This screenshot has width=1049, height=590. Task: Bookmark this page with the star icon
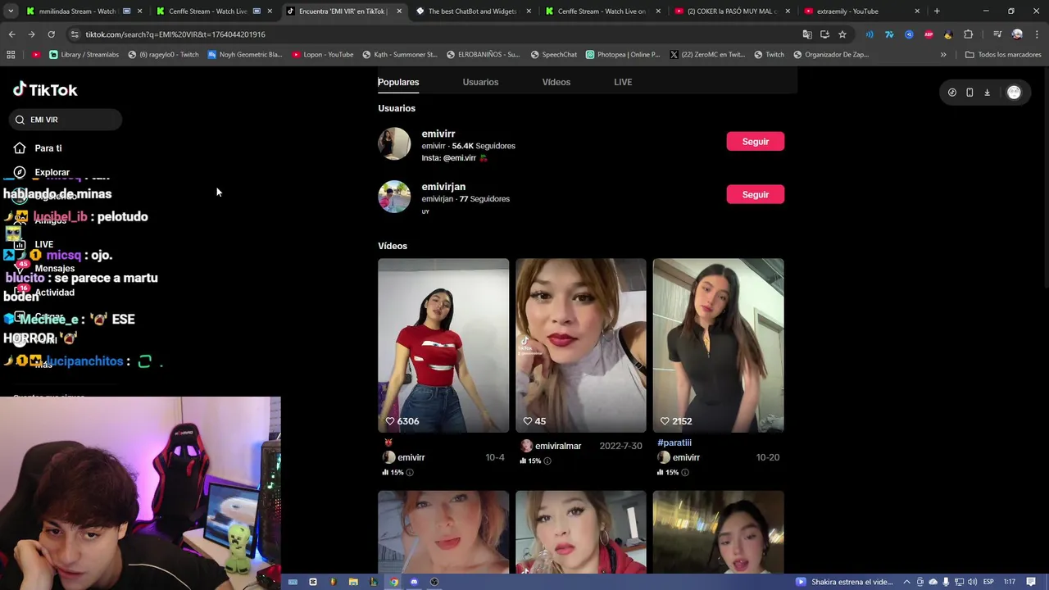click(x=842, y=34)
